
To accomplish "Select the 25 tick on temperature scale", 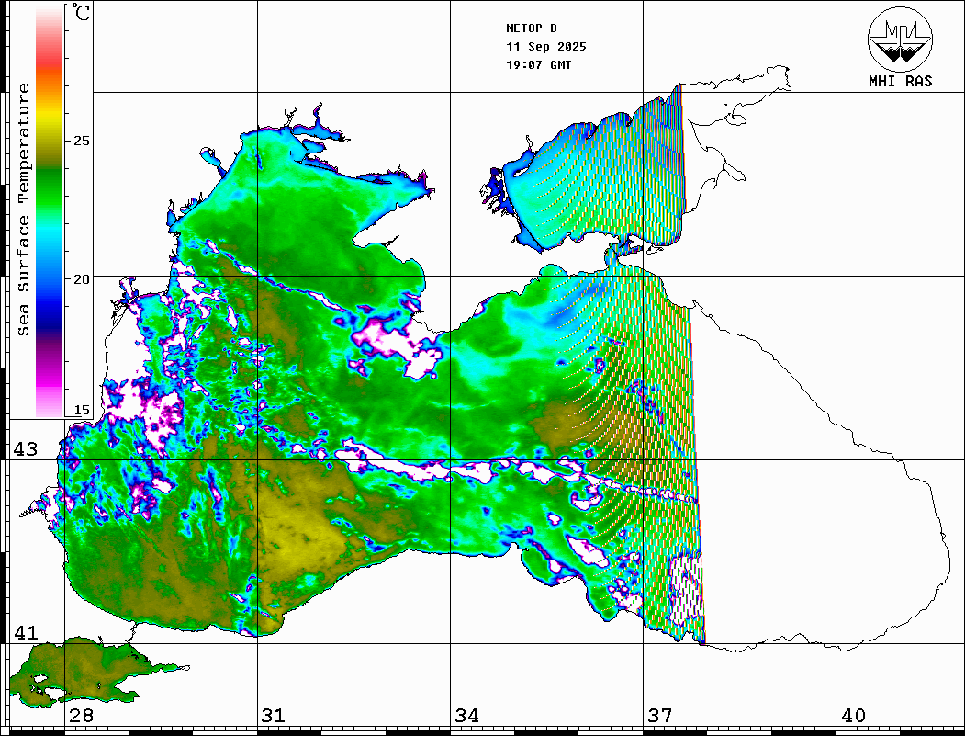I will coord(82,141).
